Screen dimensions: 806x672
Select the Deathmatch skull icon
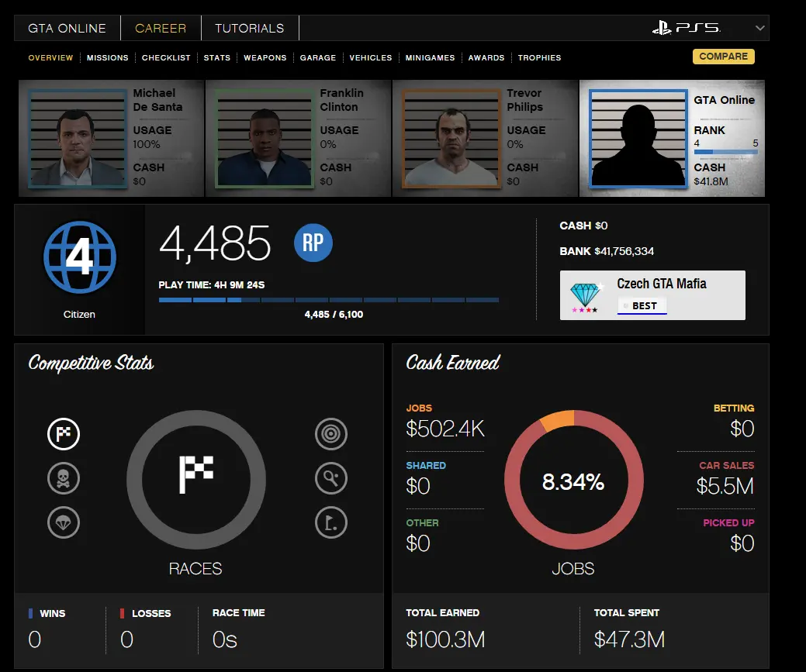click(64, 478)
